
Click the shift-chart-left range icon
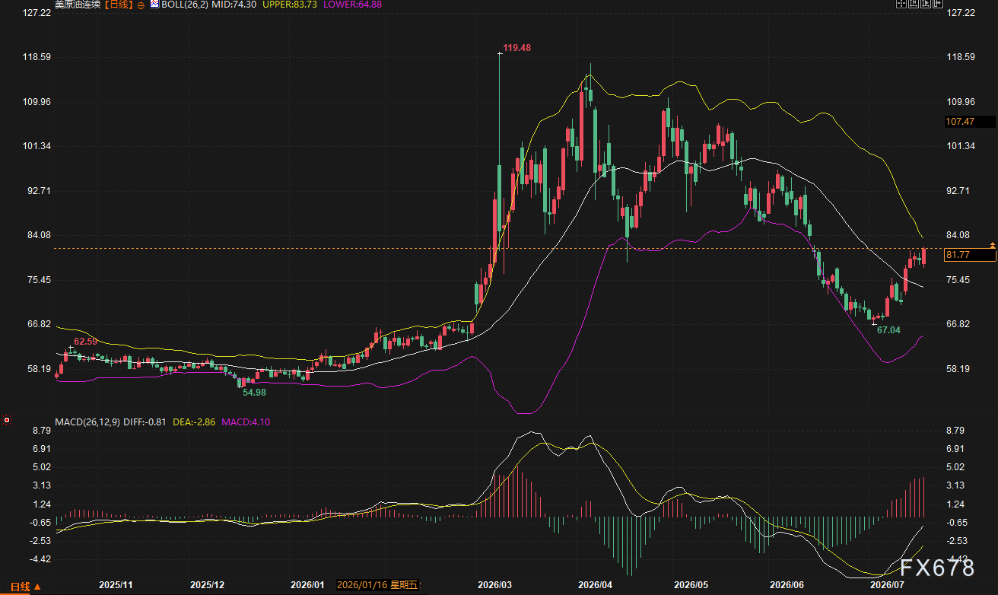click(x=914, y=3)
